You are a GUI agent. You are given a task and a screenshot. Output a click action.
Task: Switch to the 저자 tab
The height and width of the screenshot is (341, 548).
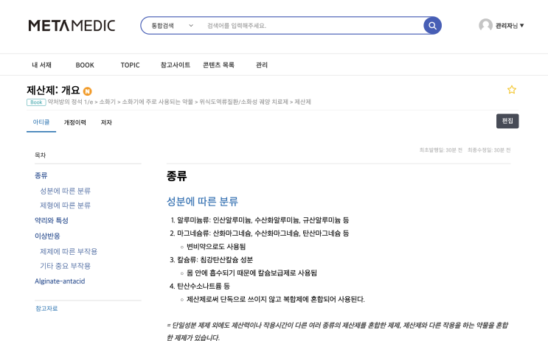(x=106, y=122)
